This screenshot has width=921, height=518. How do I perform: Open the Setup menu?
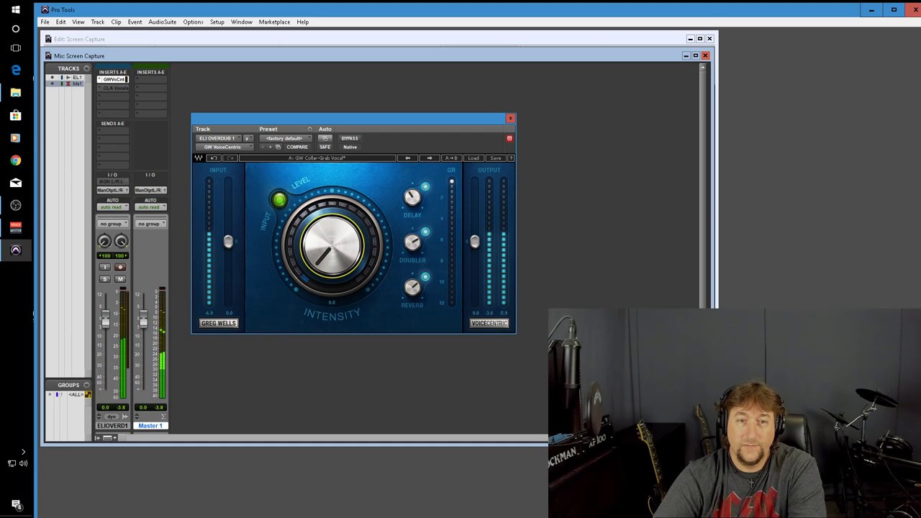pos(217,22)
